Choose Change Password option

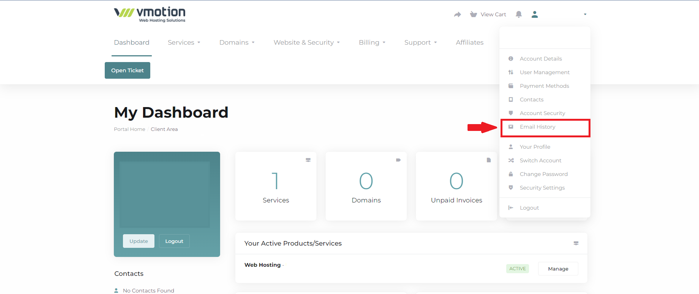pyautogui.click(x=545, y=174)
